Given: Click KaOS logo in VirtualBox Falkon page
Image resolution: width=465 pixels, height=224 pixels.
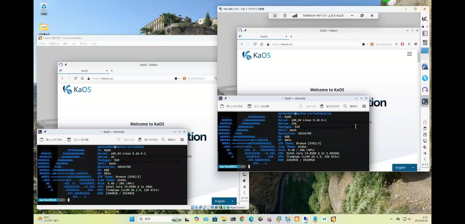Looking at the screenshot, I should tap(77, 89).
